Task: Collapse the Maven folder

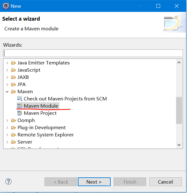Action: [x=7, y=92]
